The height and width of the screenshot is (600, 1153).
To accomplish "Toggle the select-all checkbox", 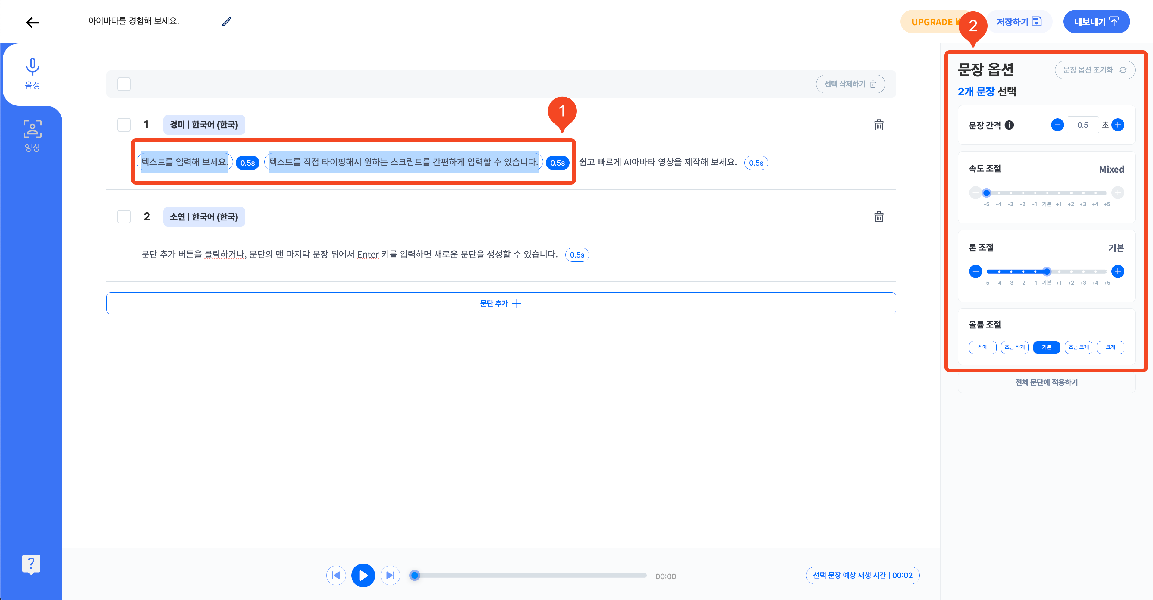I will coord(124,84).
